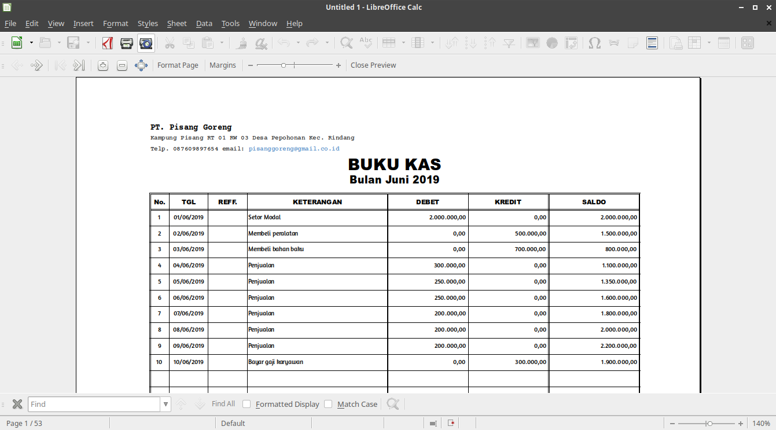Viewport: 776px width, 430px height.
Task: Jump to the Last Page icon
Action: 79,65
